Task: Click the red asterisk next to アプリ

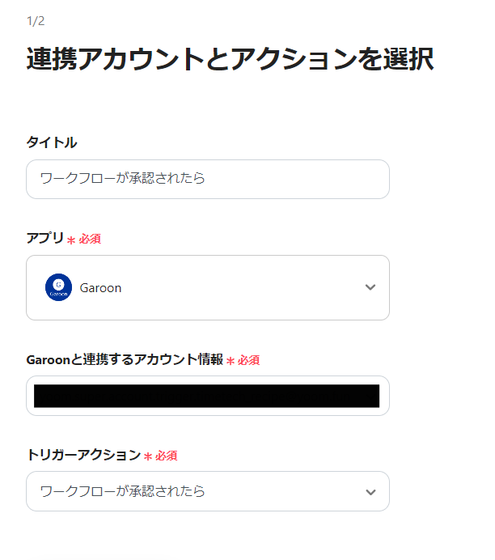Action: click(71, 240)
